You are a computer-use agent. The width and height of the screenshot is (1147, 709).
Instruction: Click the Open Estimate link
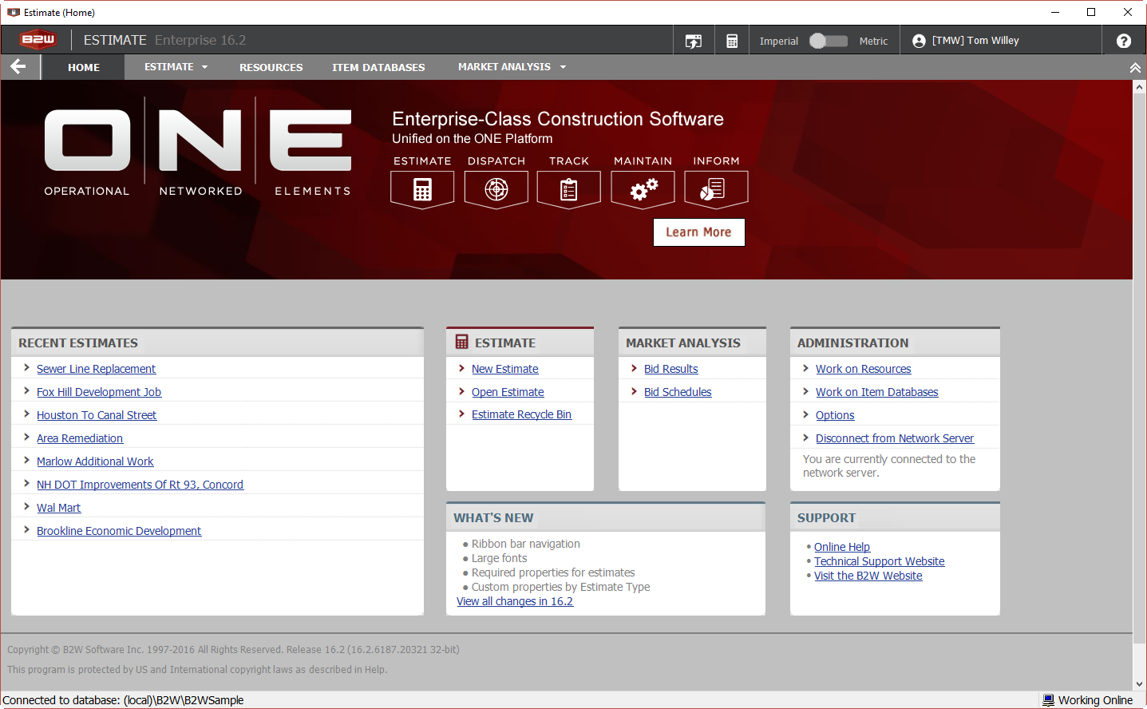tap(508, 392)
